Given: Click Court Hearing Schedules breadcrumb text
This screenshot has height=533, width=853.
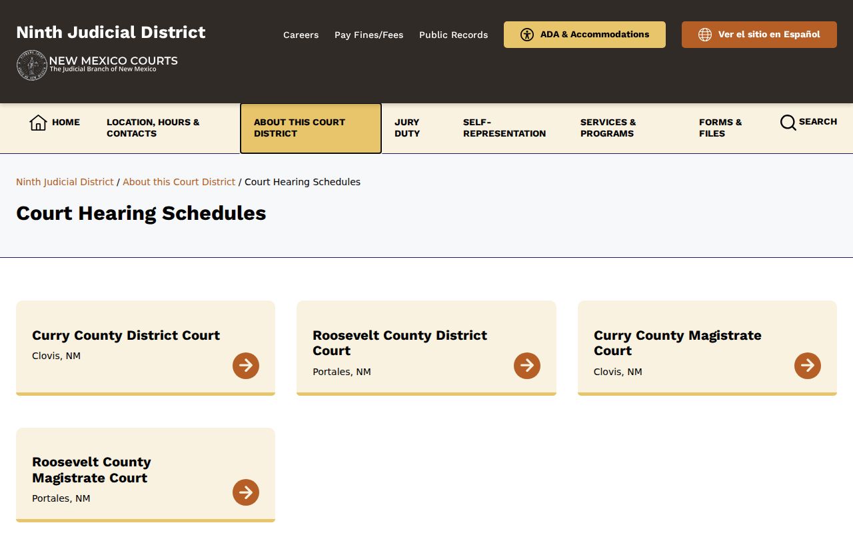Looking at the screenshot, I should coord(303,182).
